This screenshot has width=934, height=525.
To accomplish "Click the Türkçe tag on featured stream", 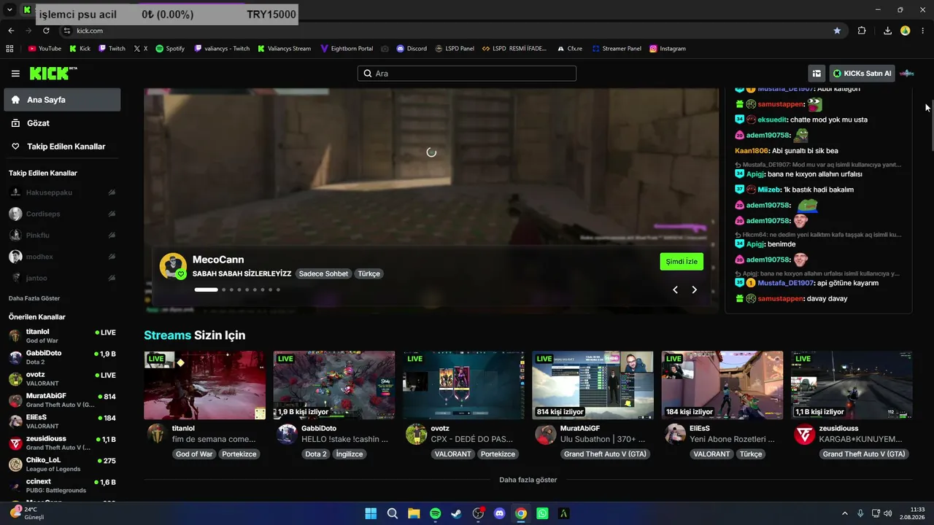I will [x=368, y=273].
